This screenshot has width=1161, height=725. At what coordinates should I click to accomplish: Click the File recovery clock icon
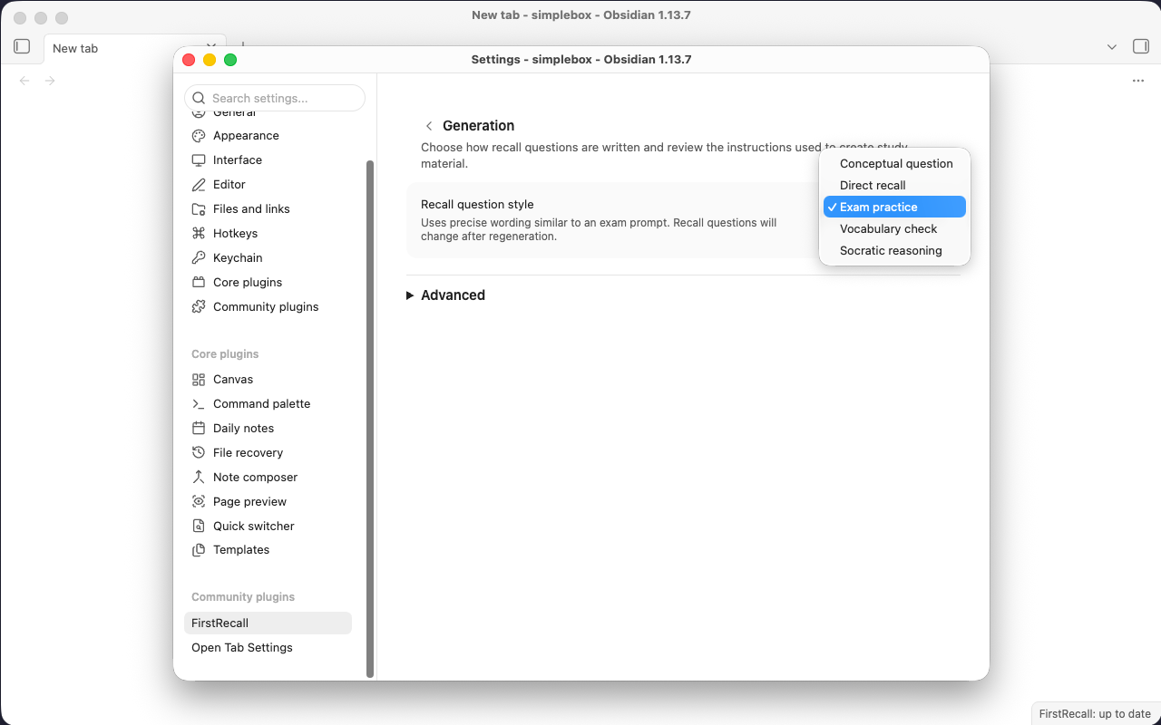click(199, 453)
